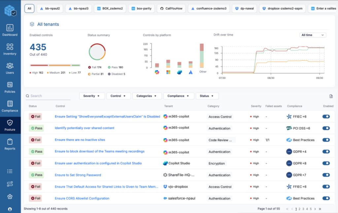Select the Policies sidebar icon
338x213 pixels.
pos(10,85)
